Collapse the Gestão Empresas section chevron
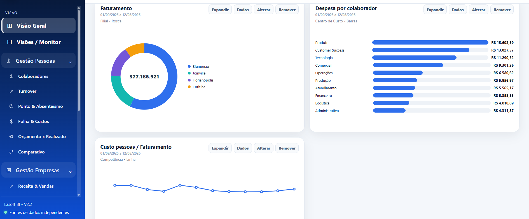The width and height of the screenshot is (529, 219). pos(70,172)
